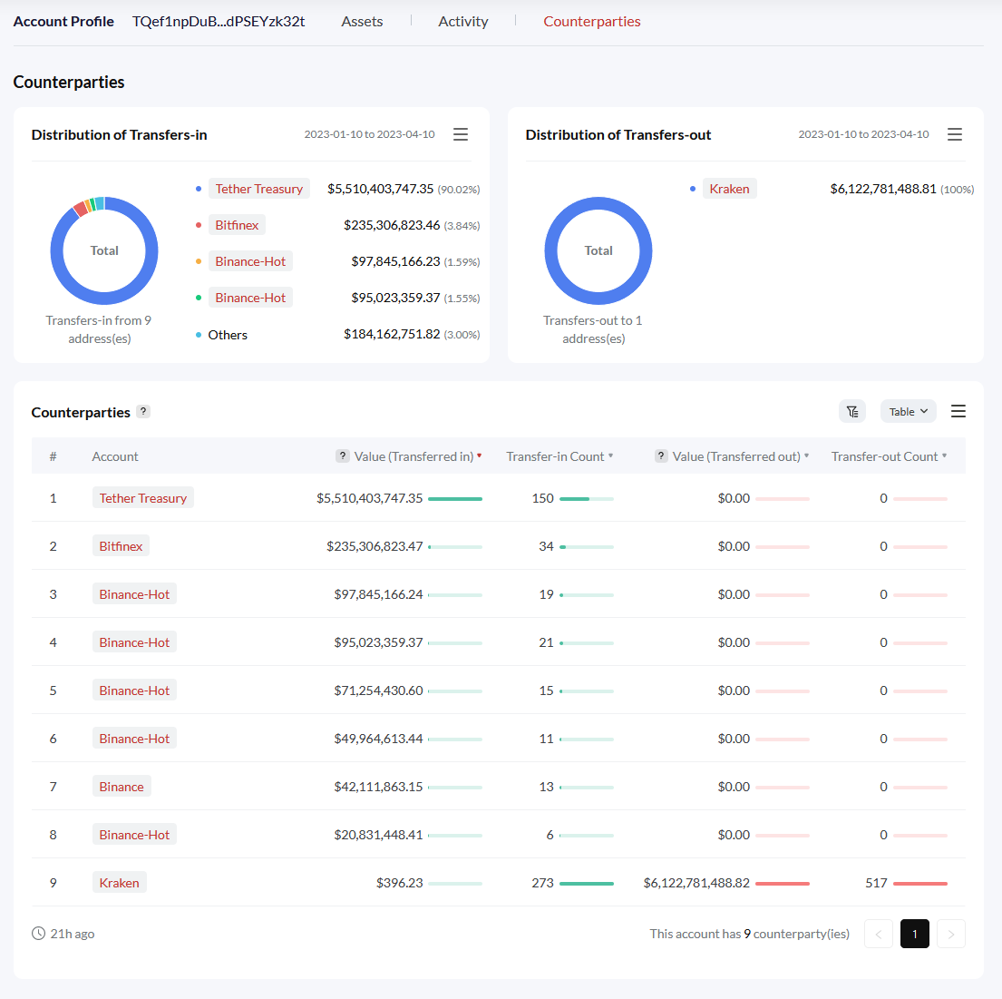This screenshot has width=1002, height=999.
Task: Open Kraken account in row 9
Action: click(119, 882)
